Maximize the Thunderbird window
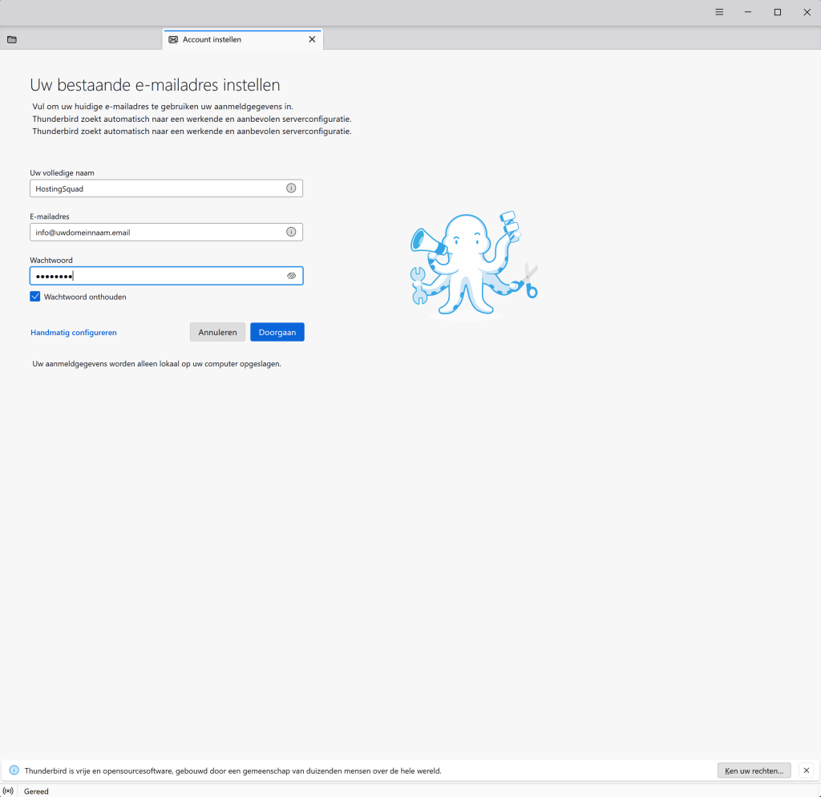 (x=778, y=12)
